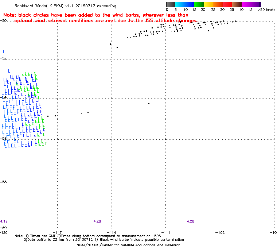This screenshot has height=251, width=277.
Task: Click the '-117' longitude axis label
Action: (58, 233)
